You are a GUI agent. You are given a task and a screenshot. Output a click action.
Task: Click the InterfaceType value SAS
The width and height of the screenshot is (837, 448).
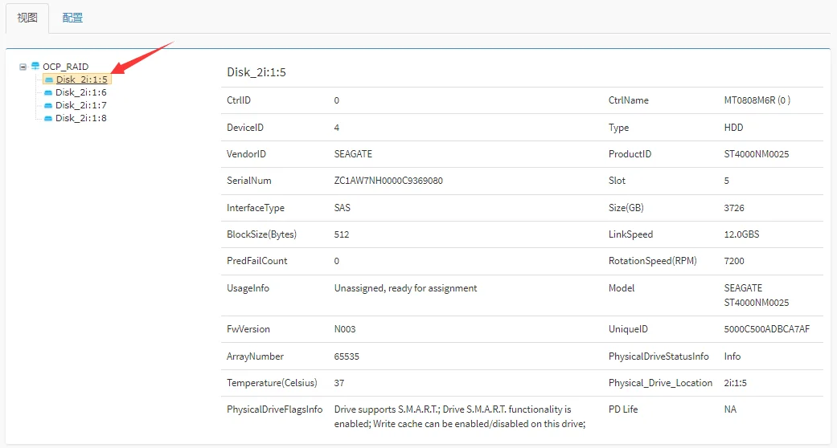343,208
